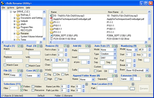The height and width of the screenshot is (98, 154).
Task: Click the Add Prefix input field
Action: click(84, 51)
